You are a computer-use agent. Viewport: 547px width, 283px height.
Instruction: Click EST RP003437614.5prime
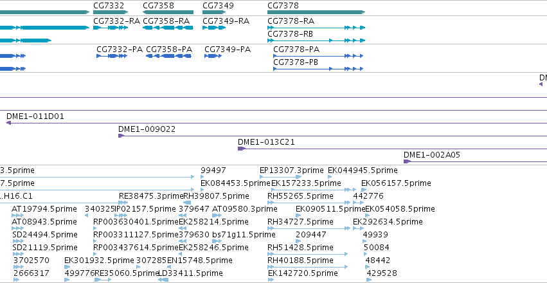[x=136, y=248]
